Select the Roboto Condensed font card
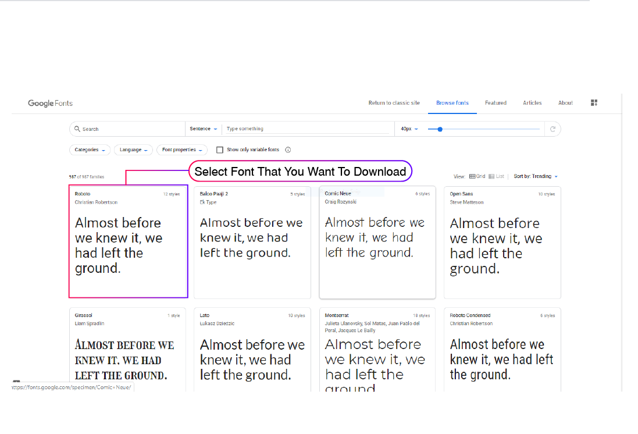This screenshot has height=434, width=638. (502, 350)
